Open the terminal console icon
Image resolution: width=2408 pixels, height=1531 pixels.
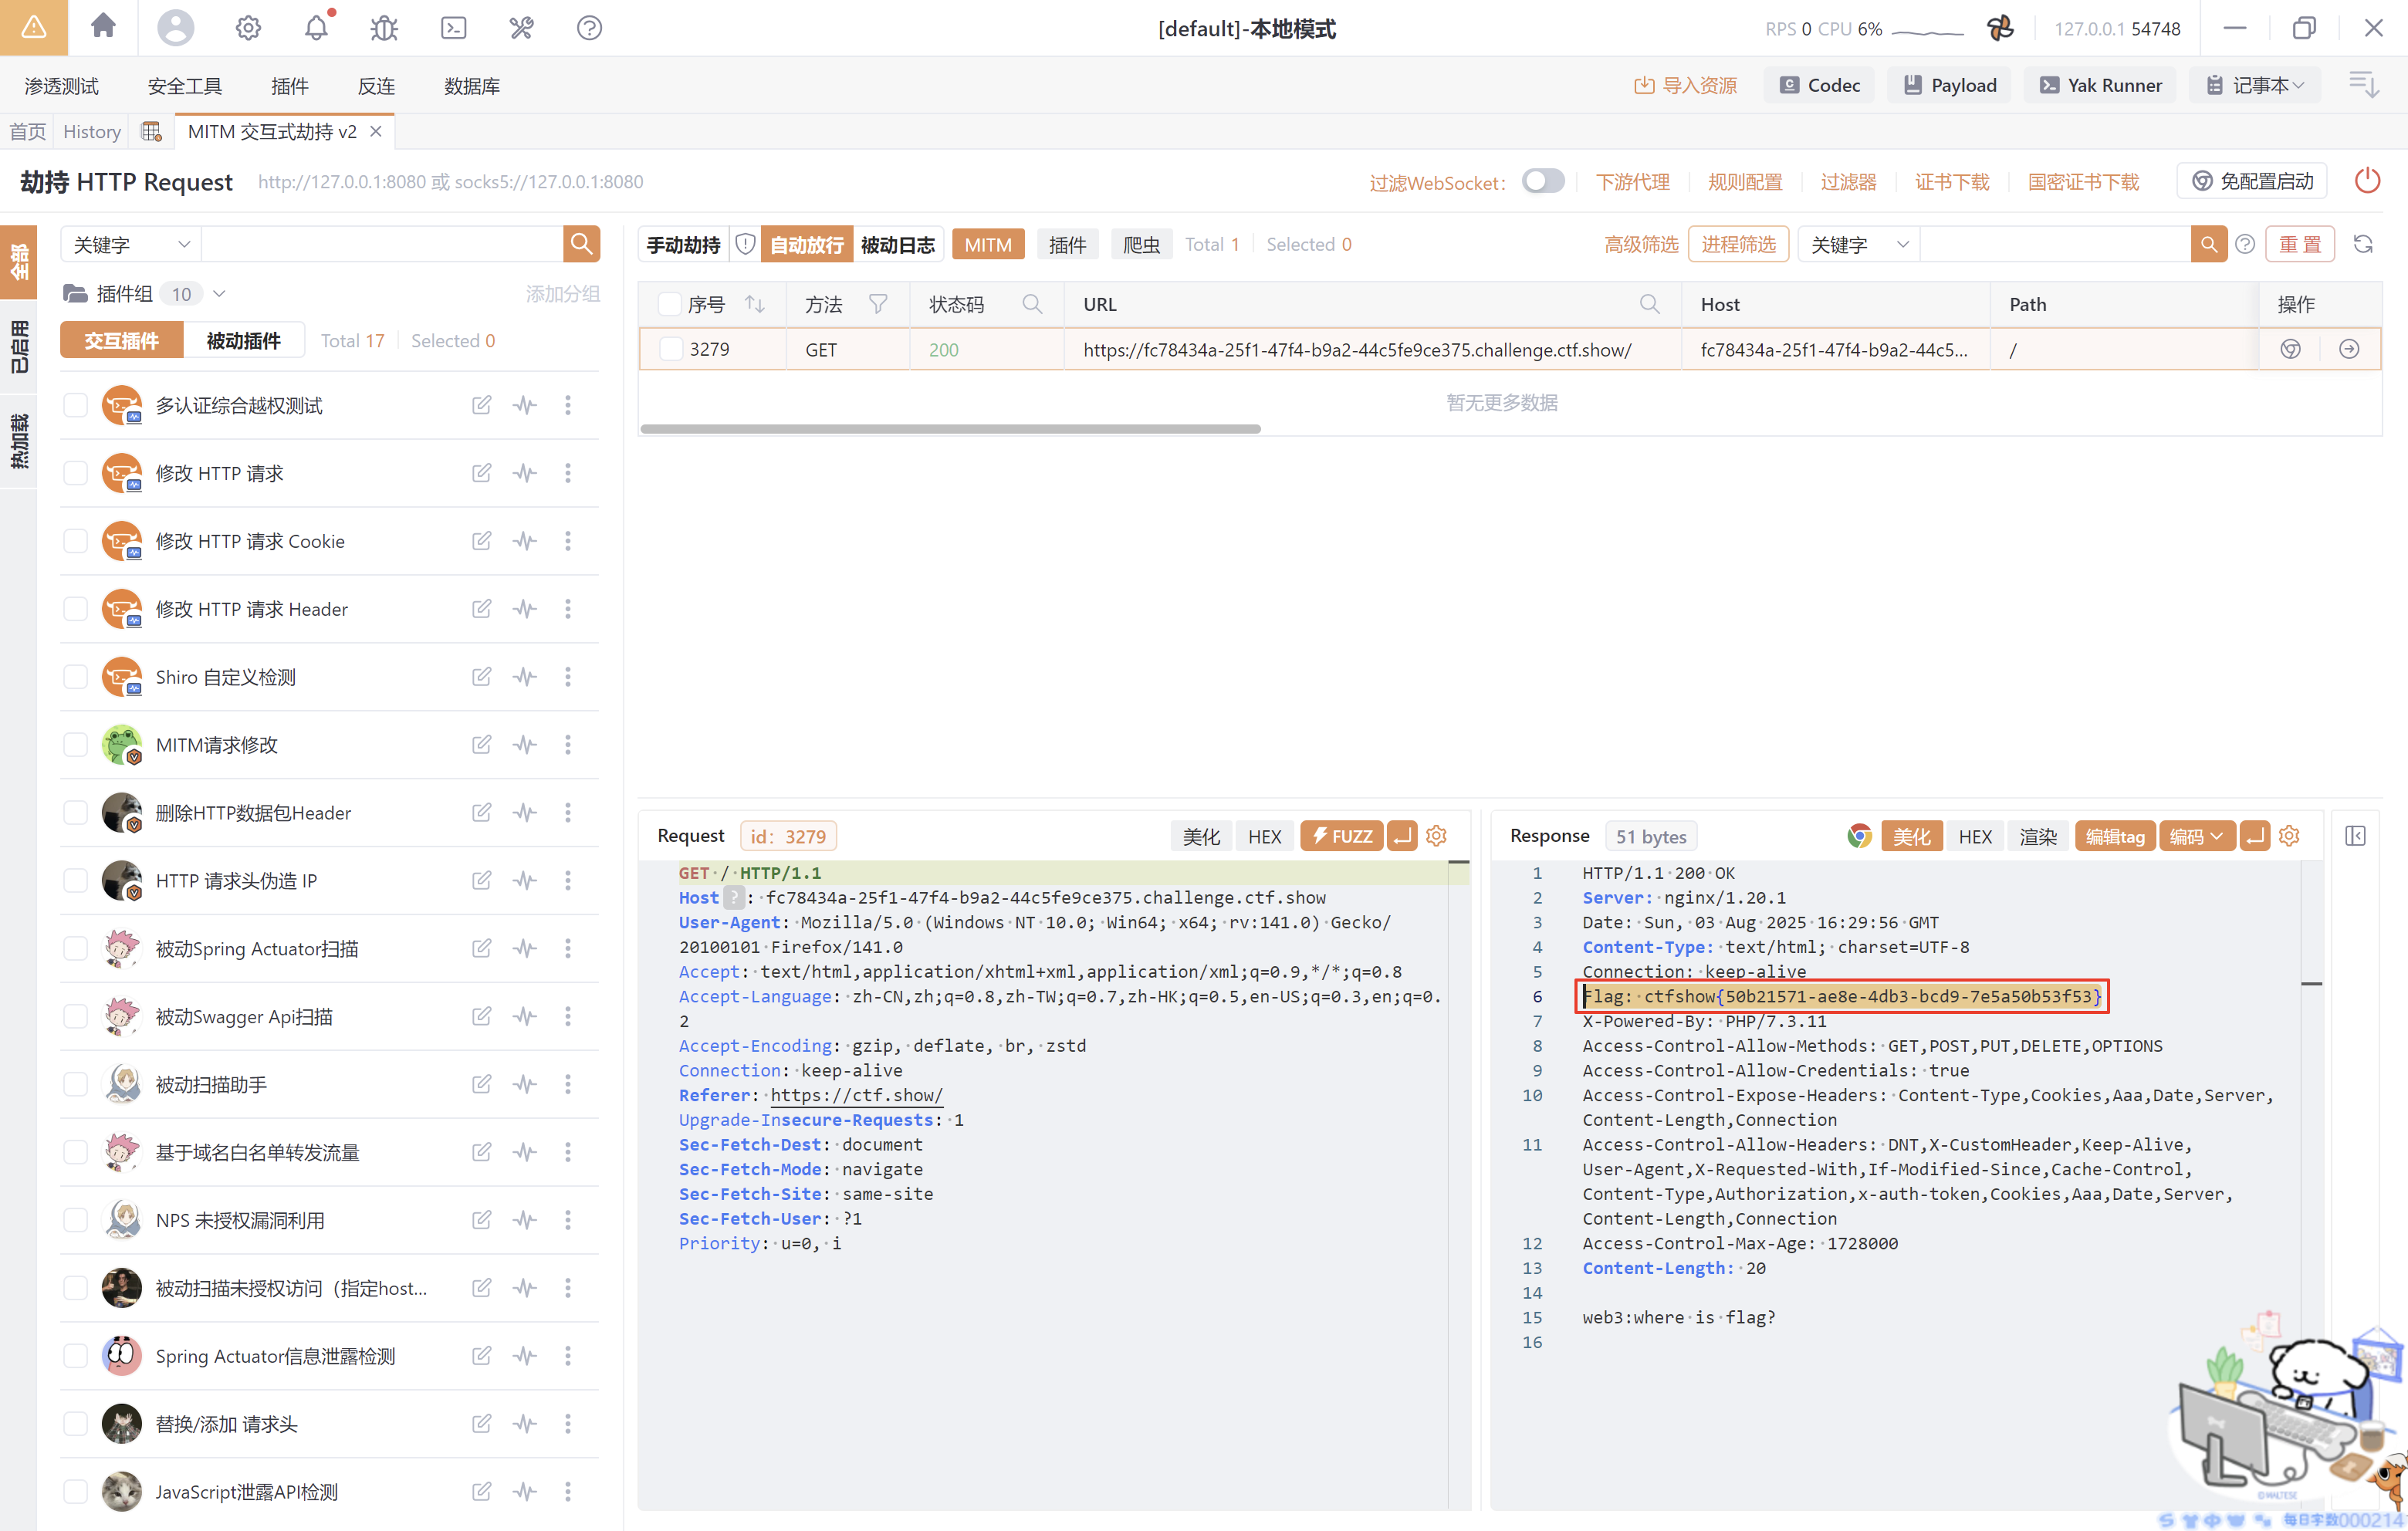(x=453, y=27)
